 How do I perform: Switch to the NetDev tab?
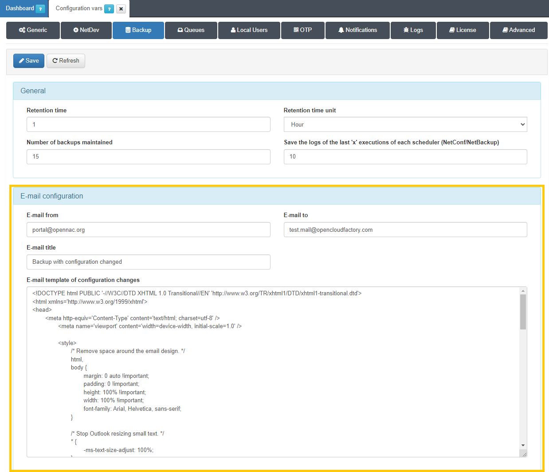coord(86,30)
